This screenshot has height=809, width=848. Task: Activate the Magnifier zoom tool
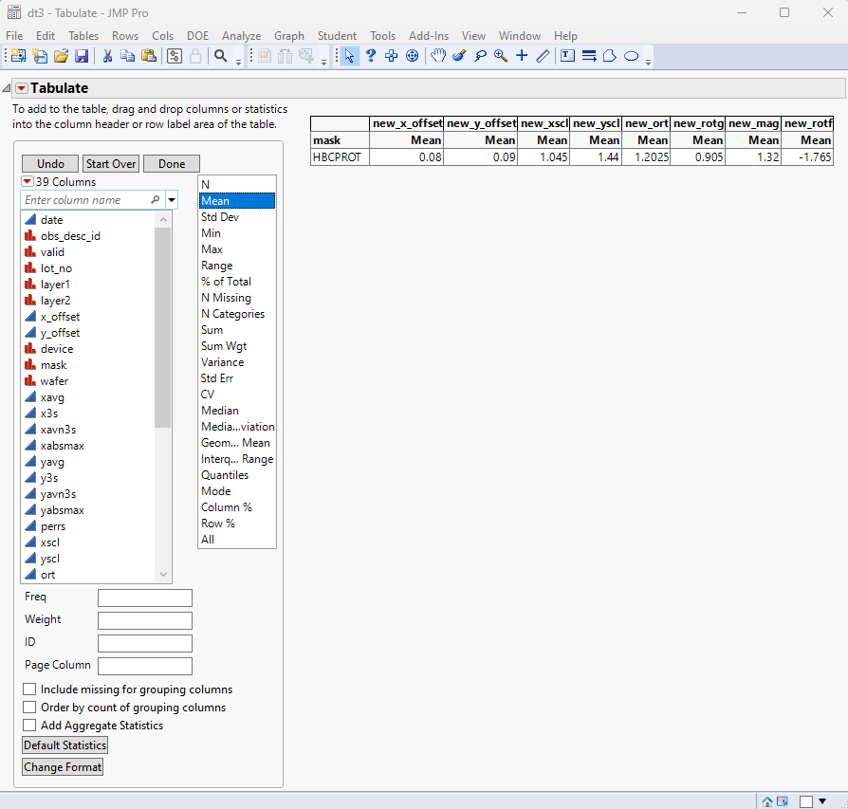(501, 56)
